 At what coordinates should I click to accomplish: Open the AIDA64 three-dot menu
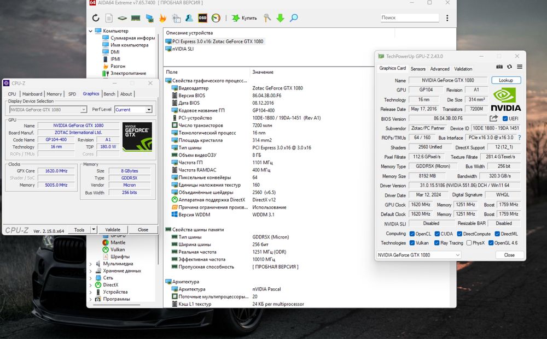(x=447, y=18)
